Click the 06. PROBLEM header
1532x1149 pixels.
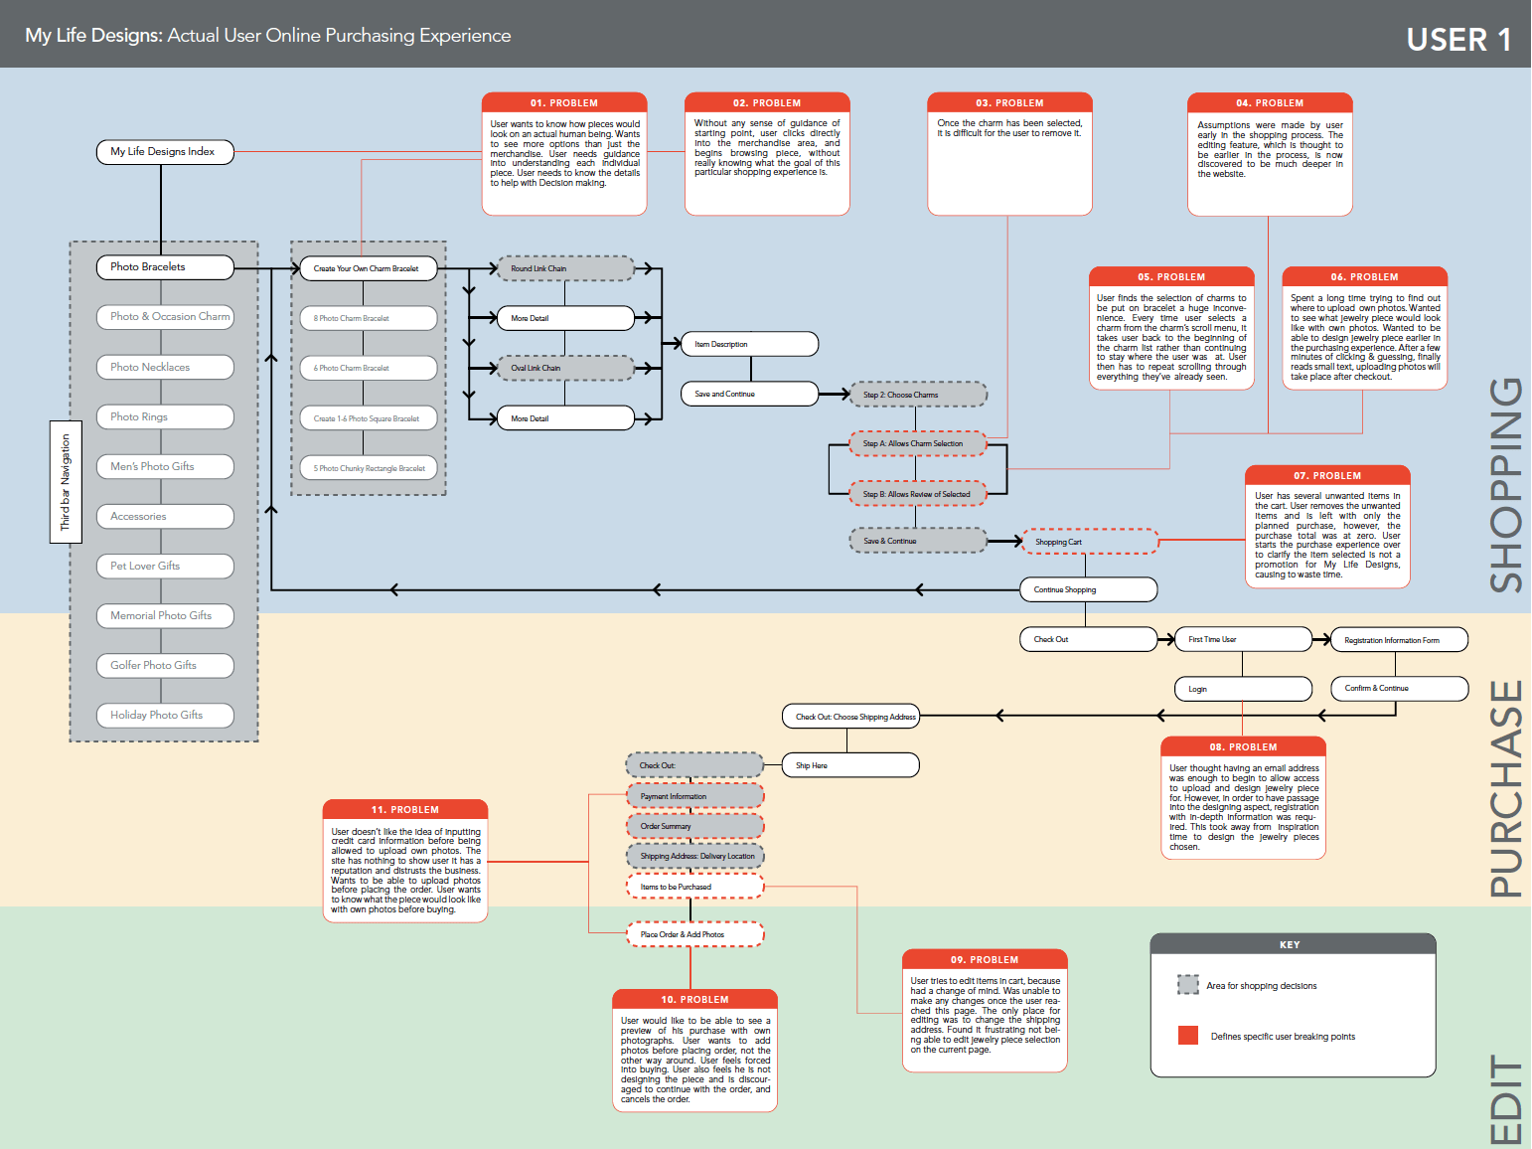(x=1364, y=277)
